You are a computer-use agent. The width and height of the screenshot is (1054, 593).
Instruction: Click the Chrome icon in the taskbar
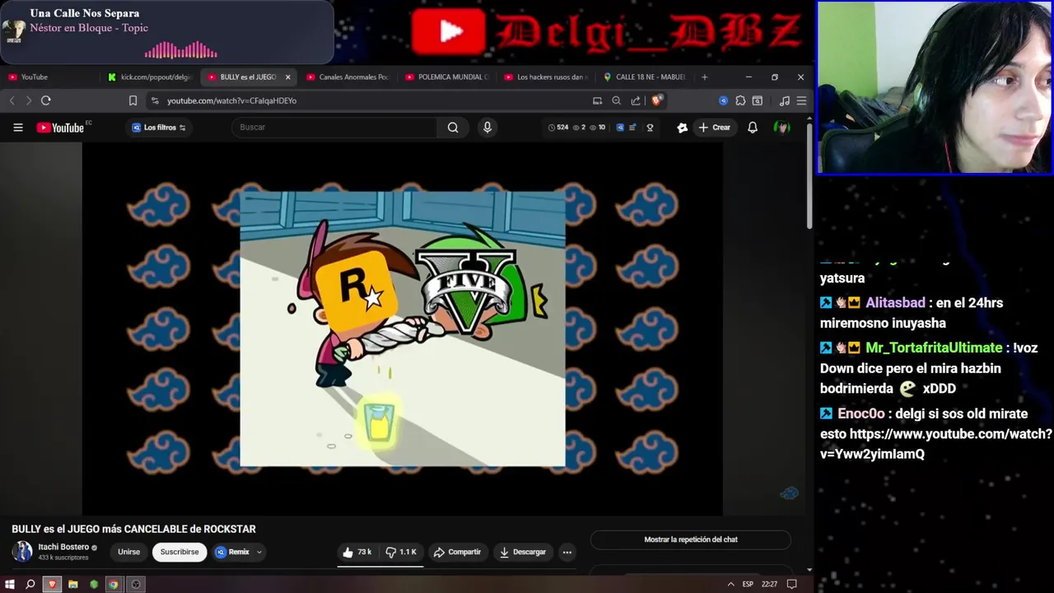point(114,584)
